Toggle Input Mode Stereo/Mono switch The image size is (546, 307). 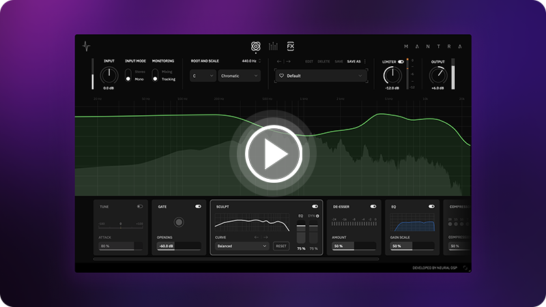[128, 75]
